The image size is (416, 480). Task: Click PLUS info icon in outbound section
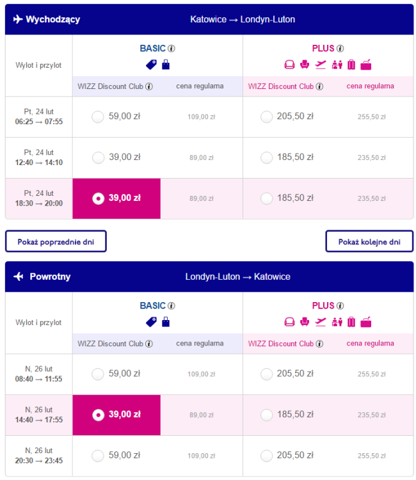pyautogui.click(x=340, y=49)
